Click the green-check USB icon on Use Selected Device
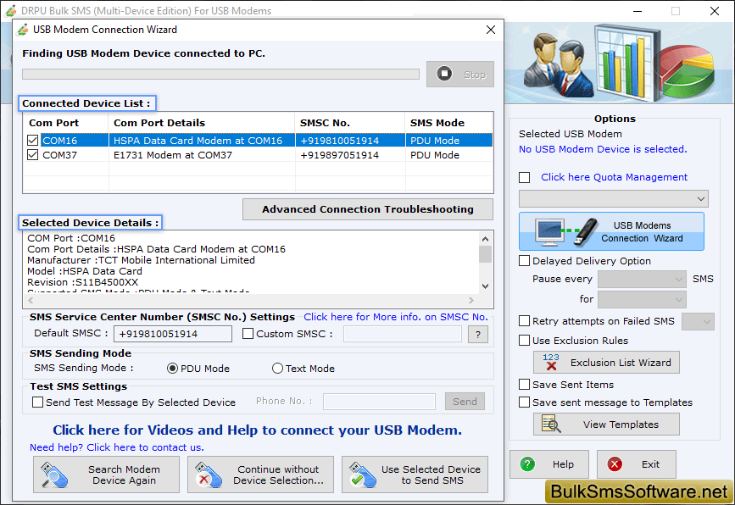735x505 pixels. (362, 475)
